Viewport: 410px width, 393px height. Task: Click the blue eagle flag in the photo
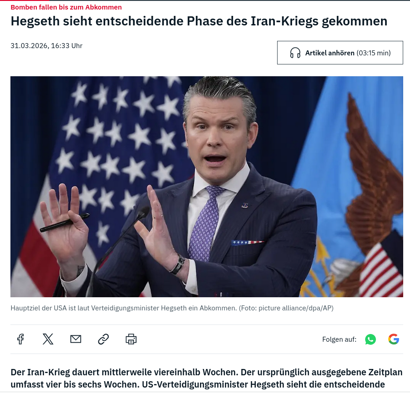(351, 183)
